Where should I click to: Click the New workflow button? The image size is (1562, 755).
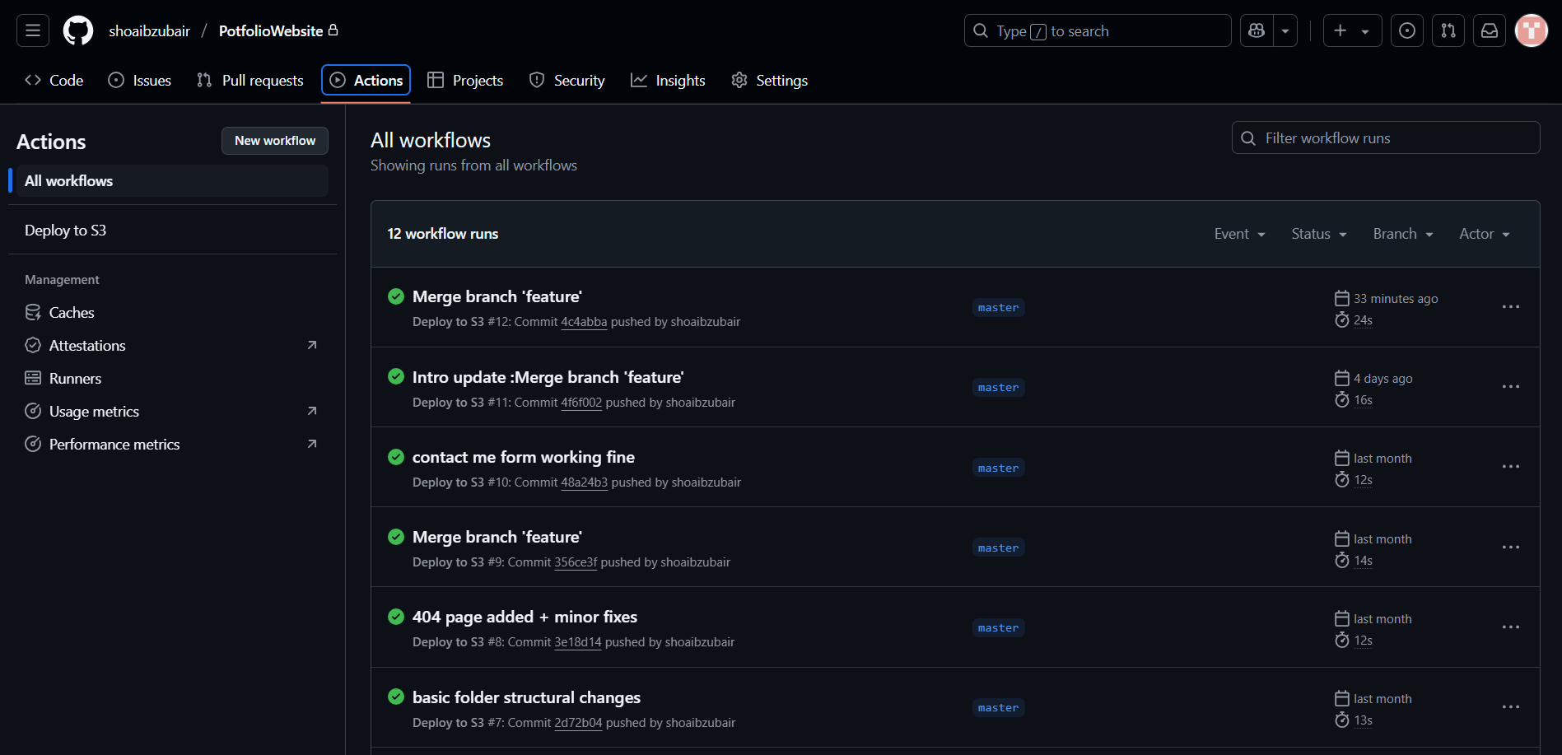(x=275, y=141)
